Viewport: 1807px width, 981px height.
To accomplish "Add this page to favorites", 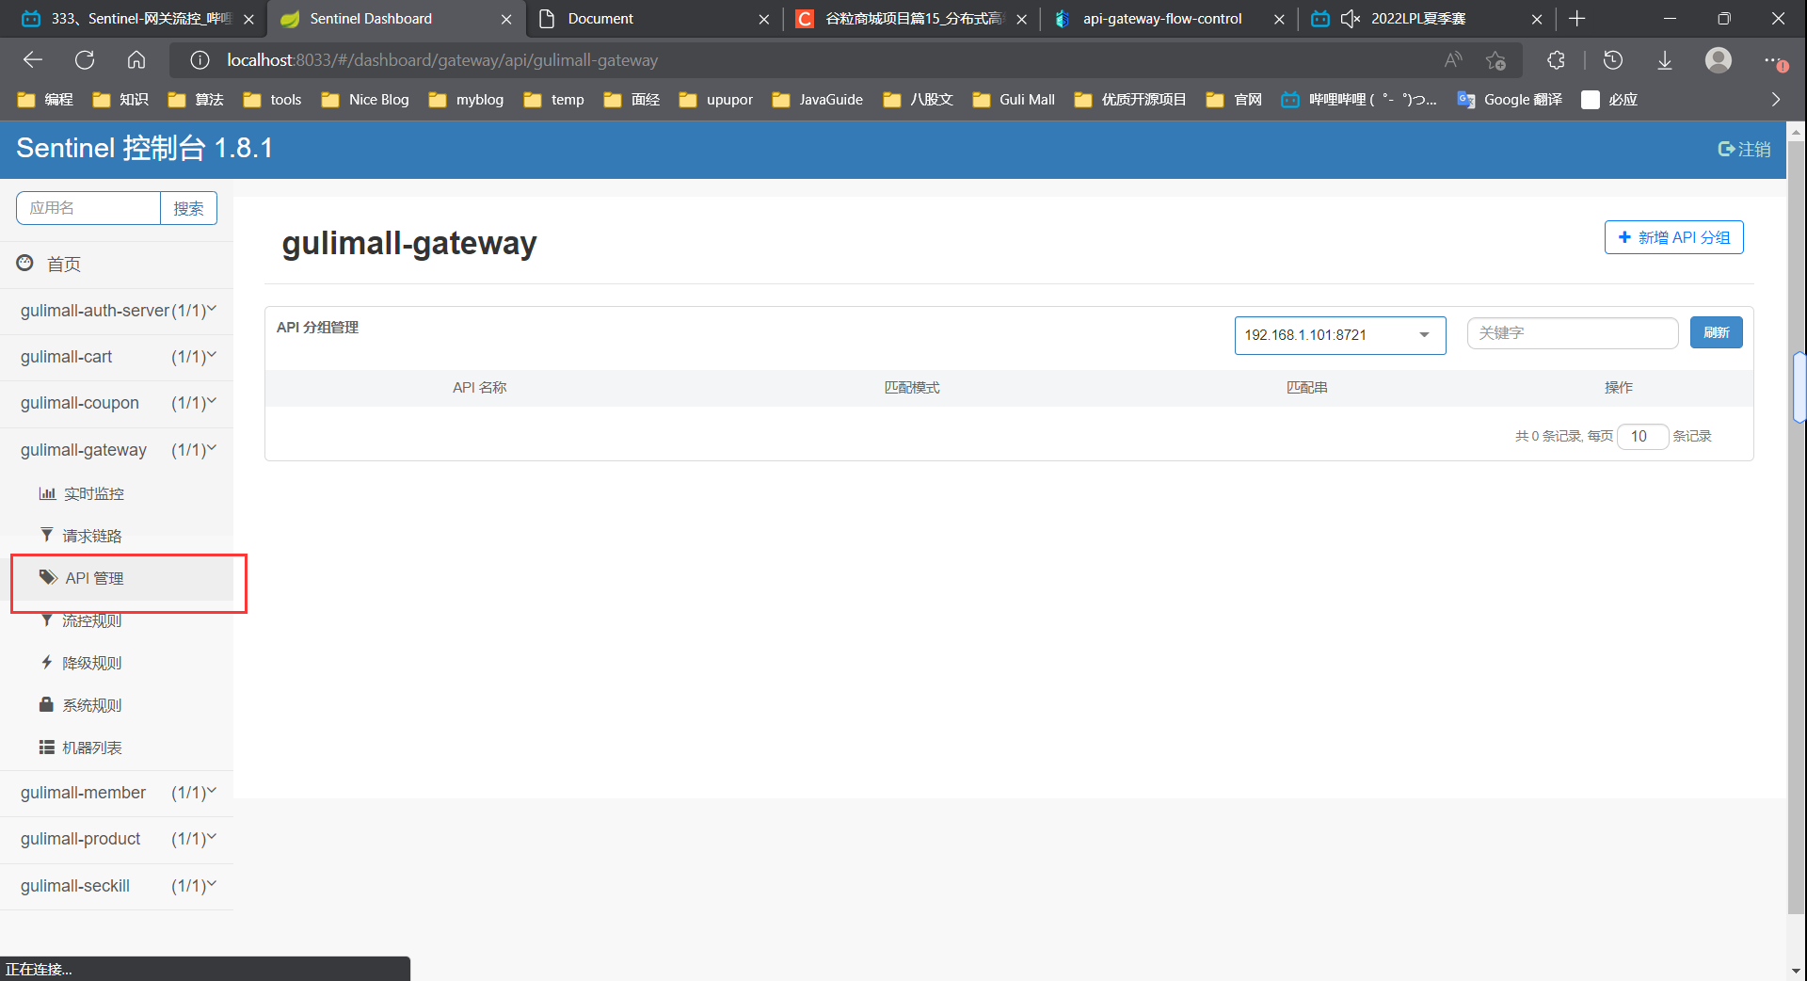I will click(1495, 60).
